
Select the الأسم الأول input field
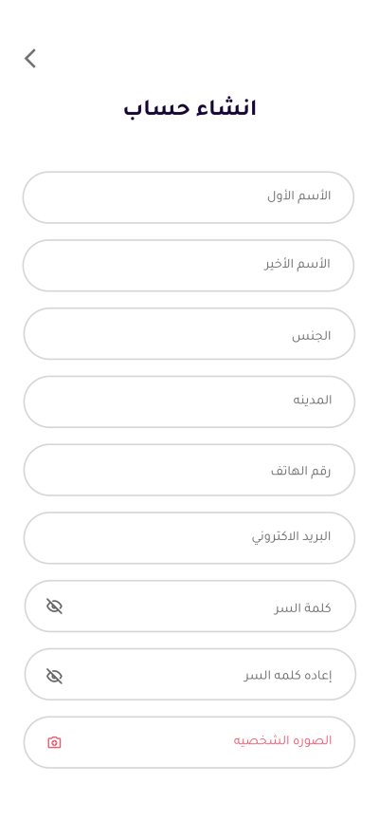pos(189,197)
